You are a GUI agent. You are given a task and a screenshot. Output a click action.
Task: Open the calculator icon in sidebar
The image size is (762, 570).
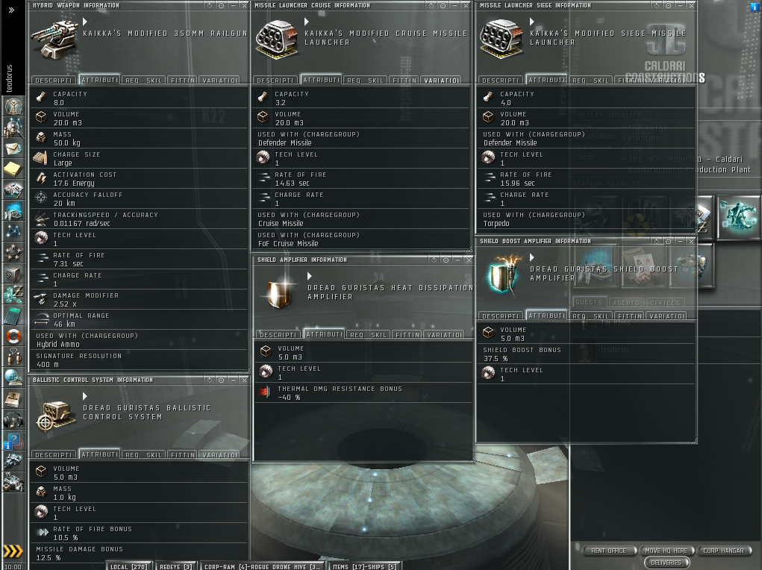point(13,315)
